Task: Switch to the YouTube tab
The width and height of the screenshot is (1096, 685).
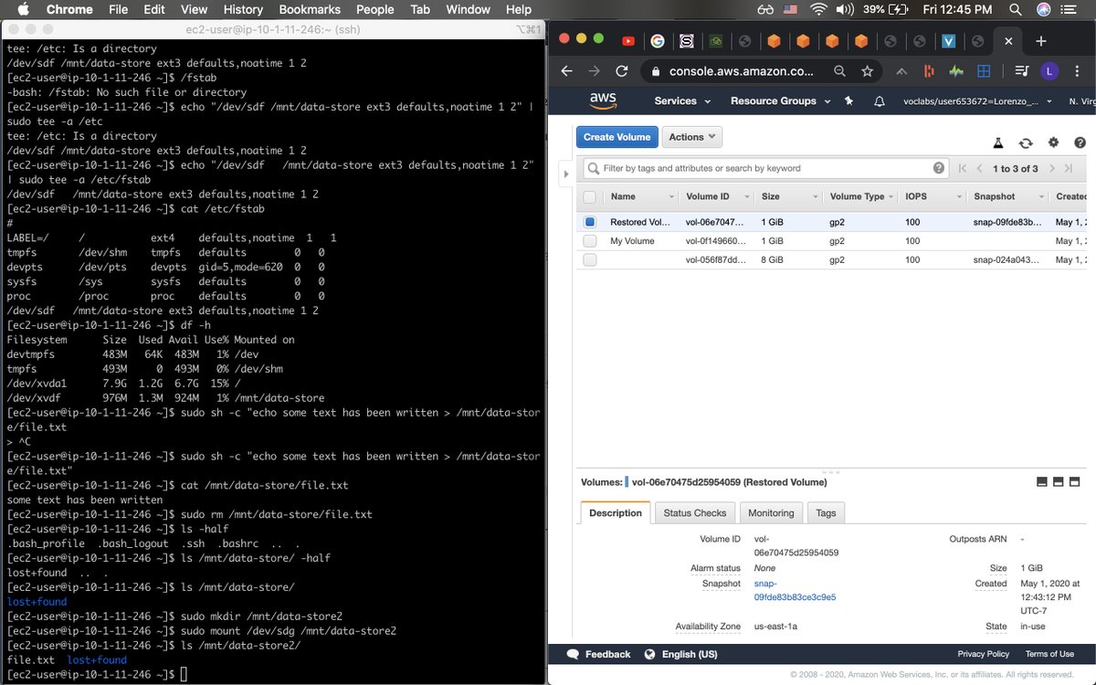Action: [628, 41]
